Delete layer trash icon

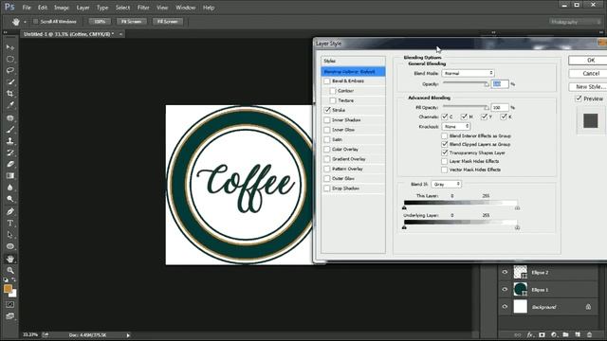589,334
